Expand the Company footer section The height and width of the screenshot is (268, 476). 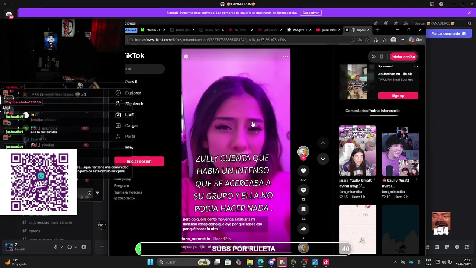[x=122, y=179]
